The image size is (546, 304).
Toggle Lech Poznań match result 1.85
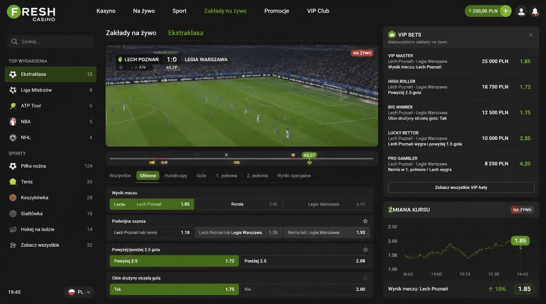(152, 204)
